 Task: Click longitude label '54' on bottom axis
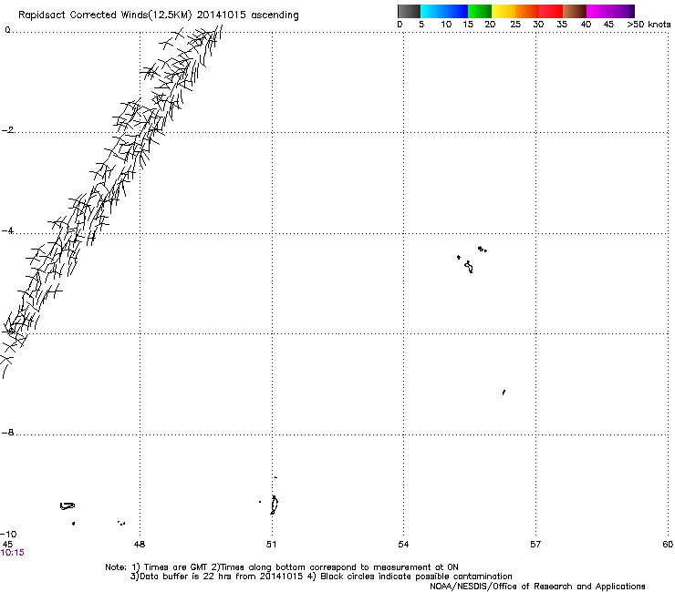(403, 545)
